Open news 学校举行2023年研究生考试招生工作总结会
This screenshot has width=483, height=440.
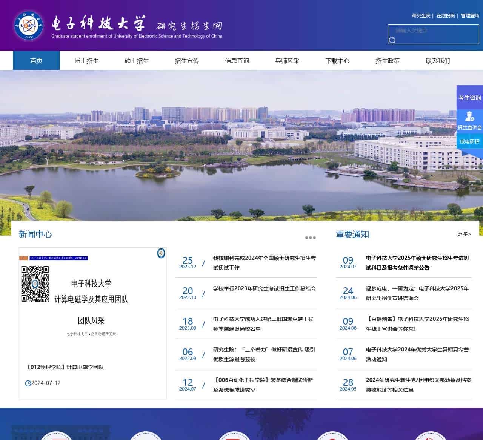tap(265, 288)
